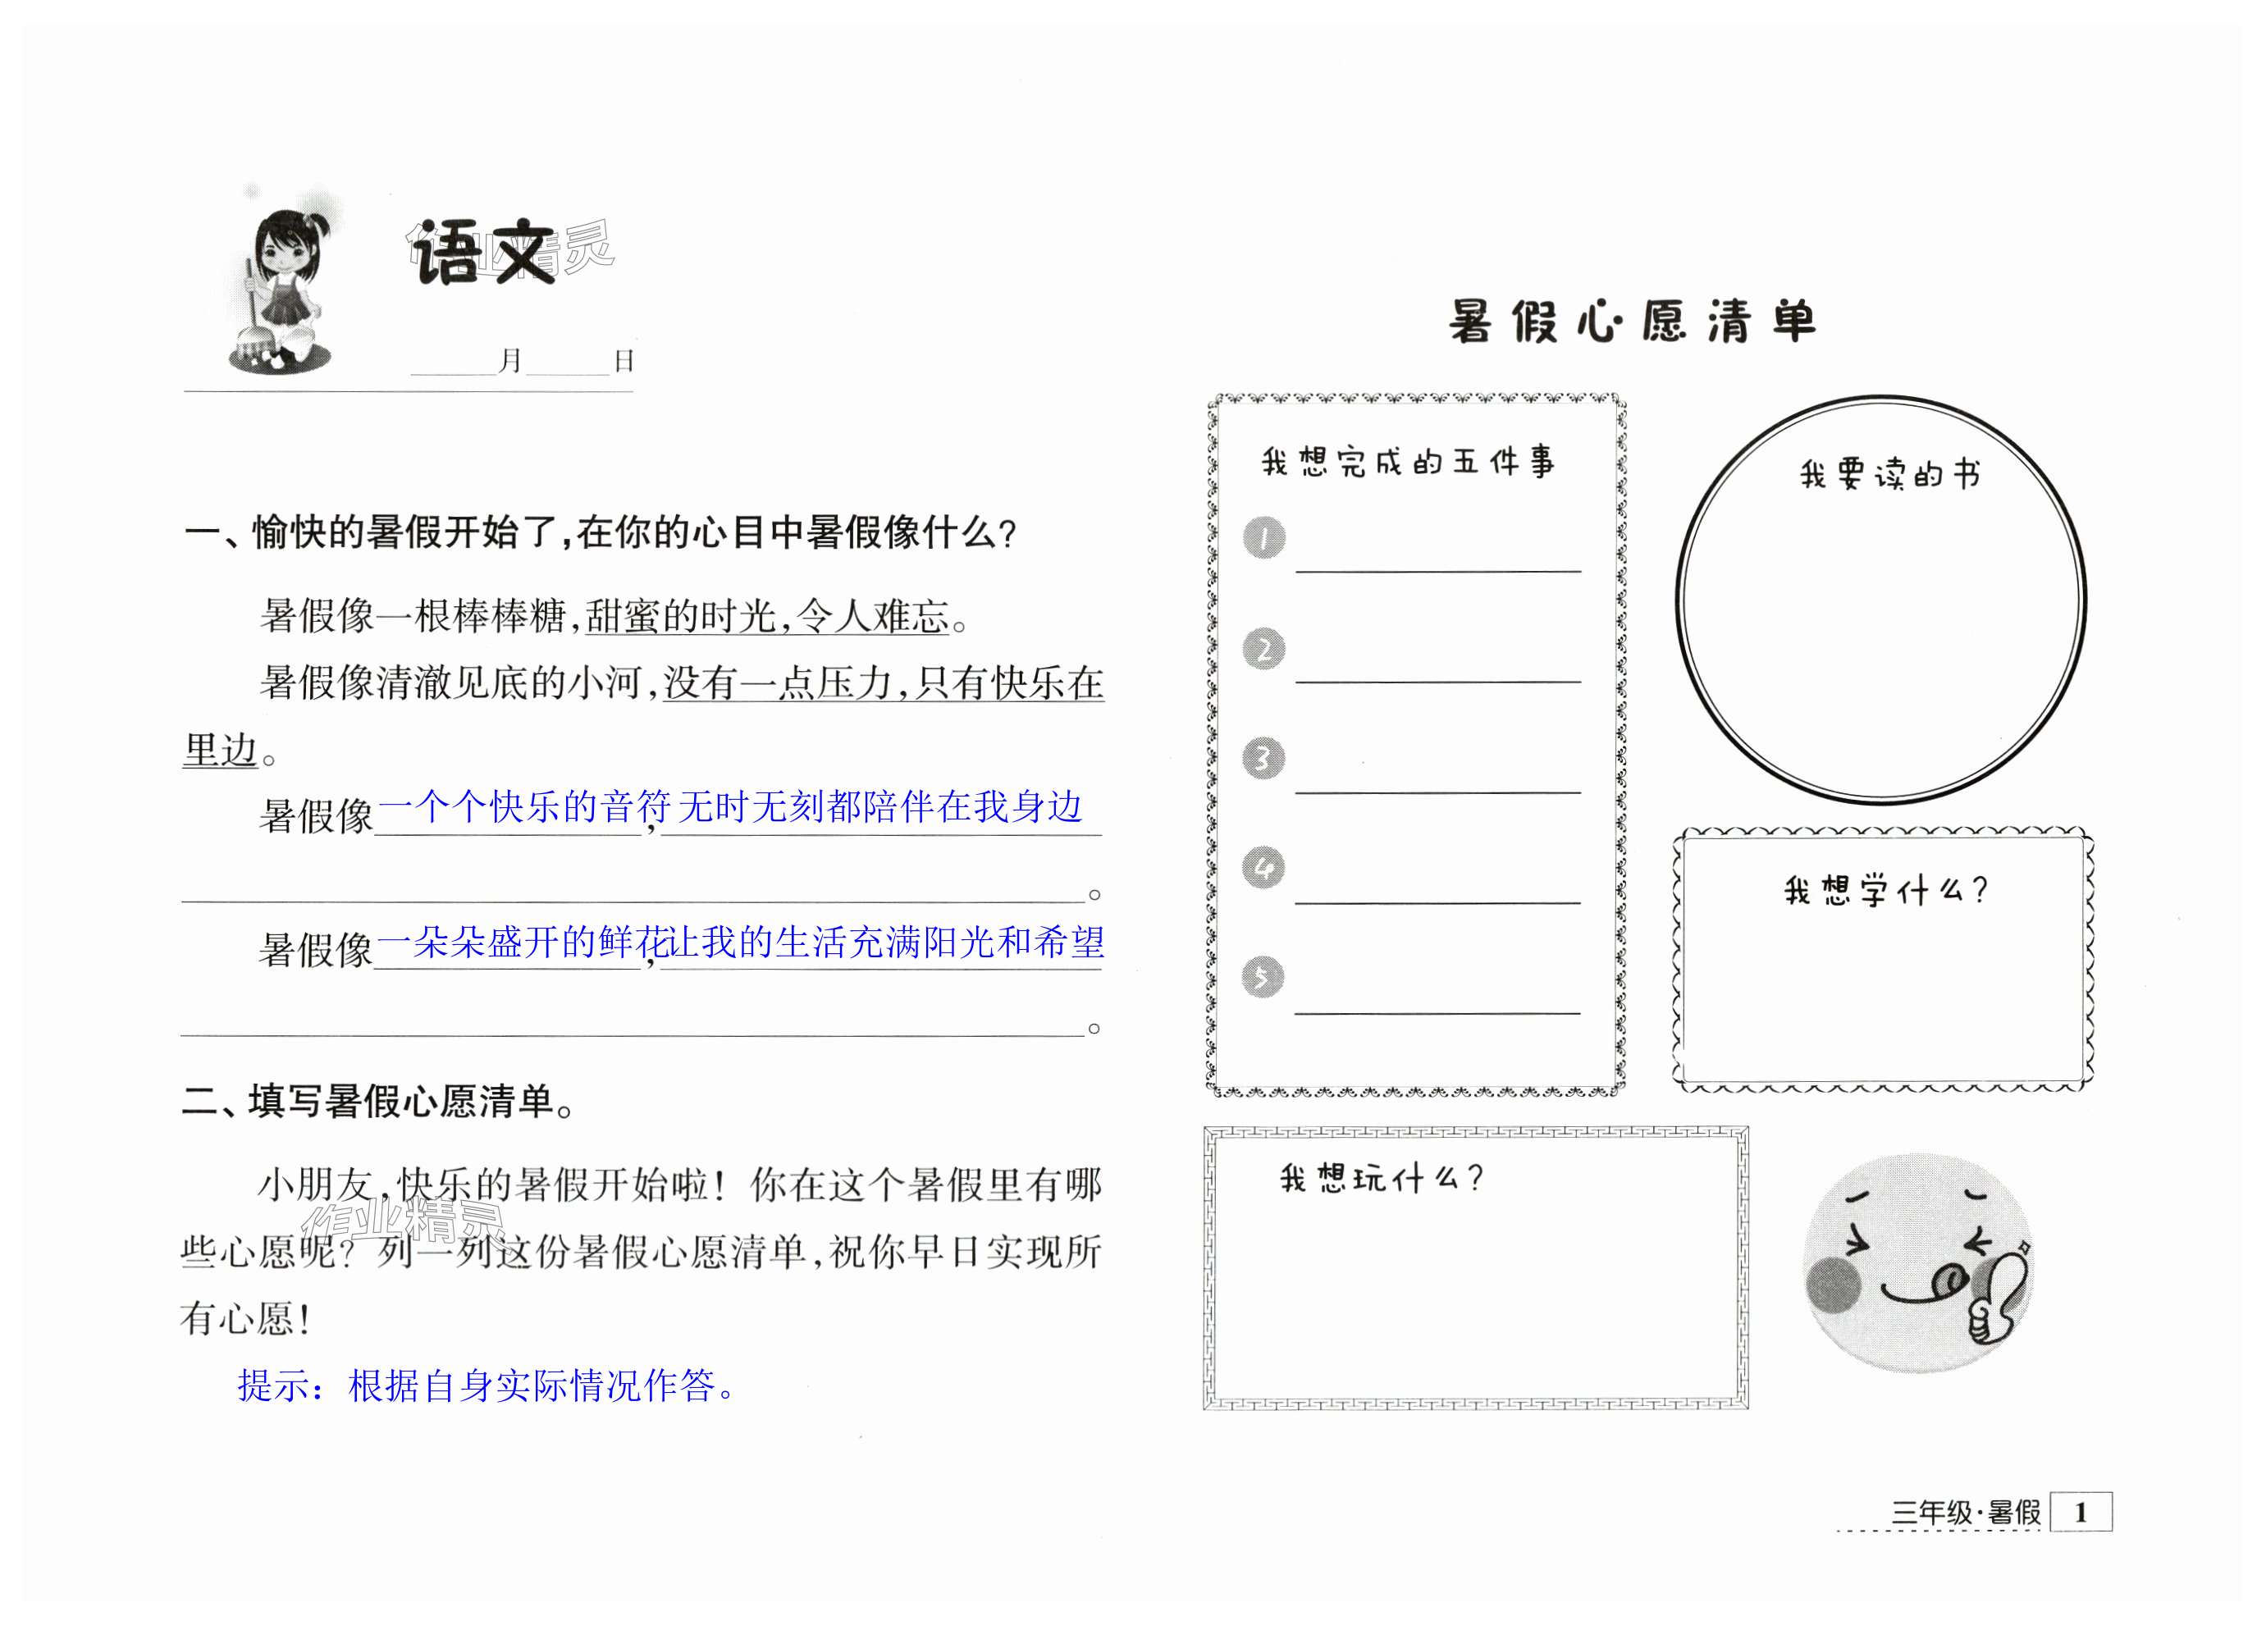Screen dimensions: 2266x1625
Task: Click question two heading 填写暑假心愿清单
Action: (x=379, y=1102)
